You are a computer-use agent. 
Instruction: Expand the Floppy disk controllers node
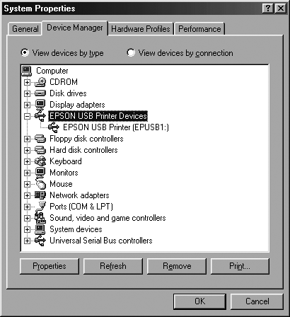click(x=27, y=139)
